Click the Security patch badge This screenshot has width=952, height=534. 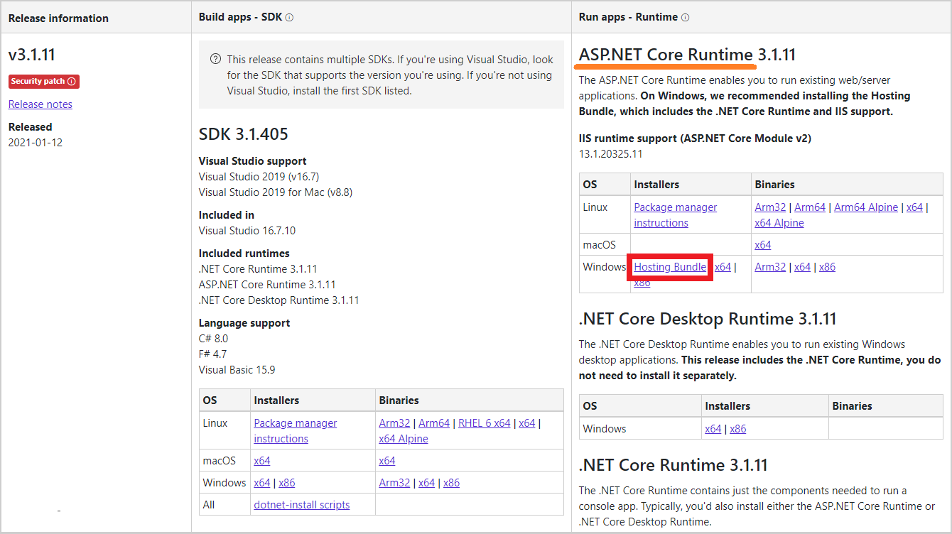coord(44,82)
